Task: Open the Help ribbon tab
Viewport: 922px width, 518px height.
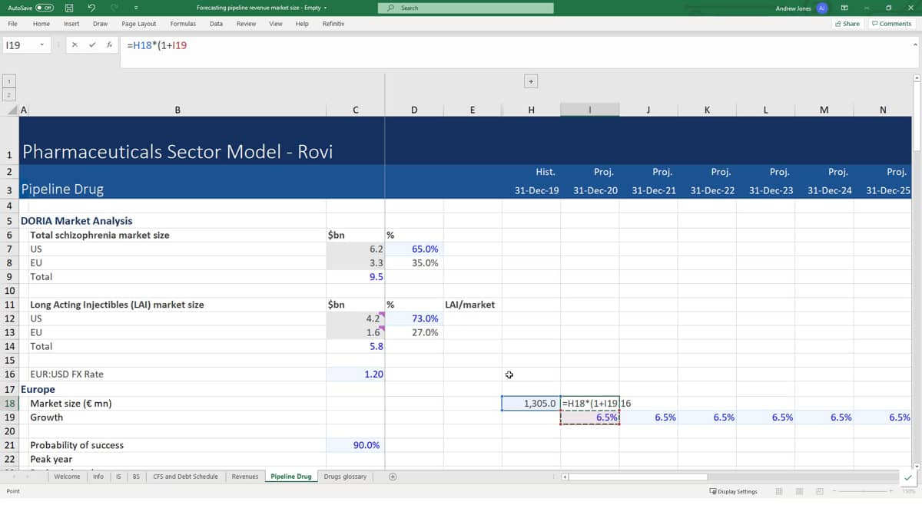Action: 302,24
